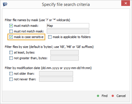Click the 'must not match mask' text field

(x=68, y=31)
